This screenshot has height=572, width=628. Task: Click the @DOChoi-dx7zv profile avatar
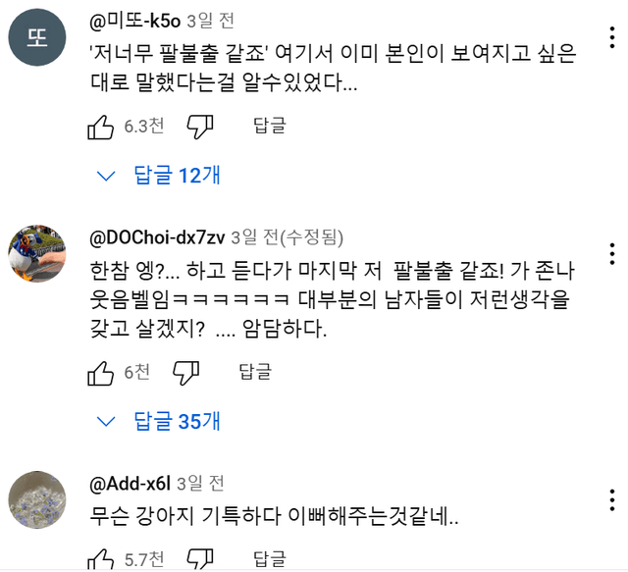click(x=38, y=254)
